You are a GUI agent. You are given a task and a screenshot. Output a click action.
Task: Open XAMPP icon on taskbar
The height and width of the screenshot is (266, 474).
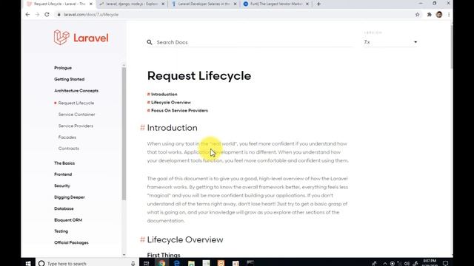221,263
